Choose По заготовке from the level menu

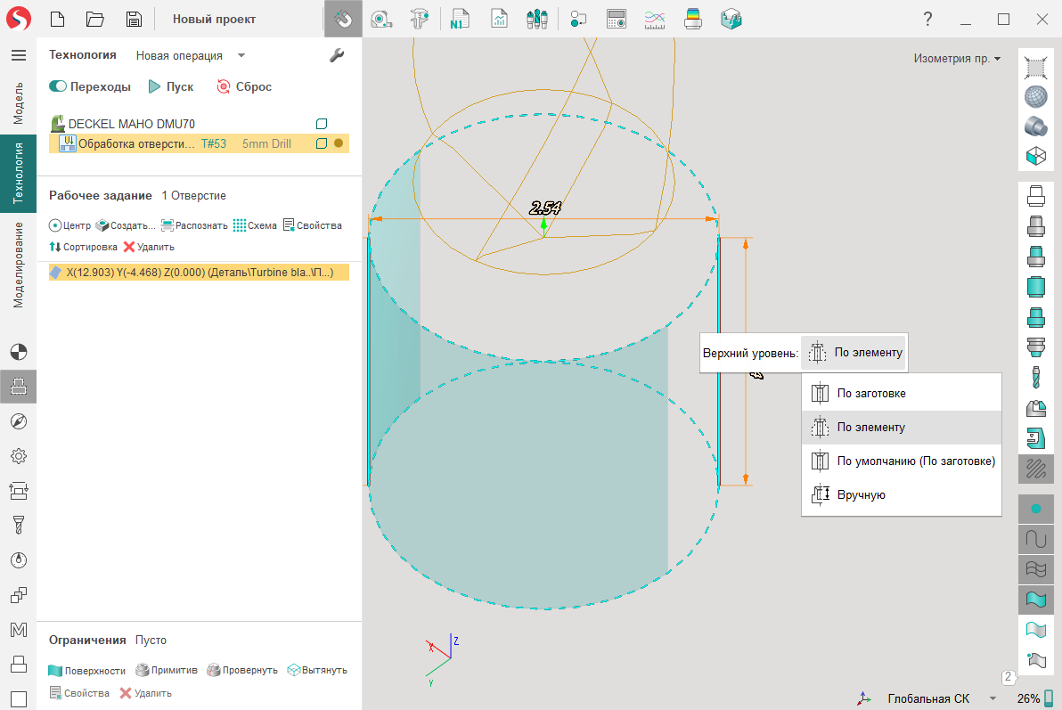coord(870,393)
